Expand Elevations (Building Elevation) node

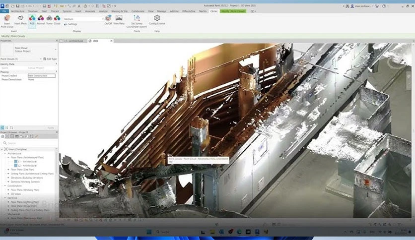click(8, 178)
